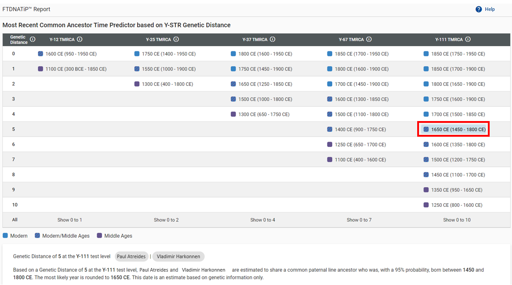Click the Y-12 TMRCA column header
This screenshot has width=512, height=285.
[62, 39]
